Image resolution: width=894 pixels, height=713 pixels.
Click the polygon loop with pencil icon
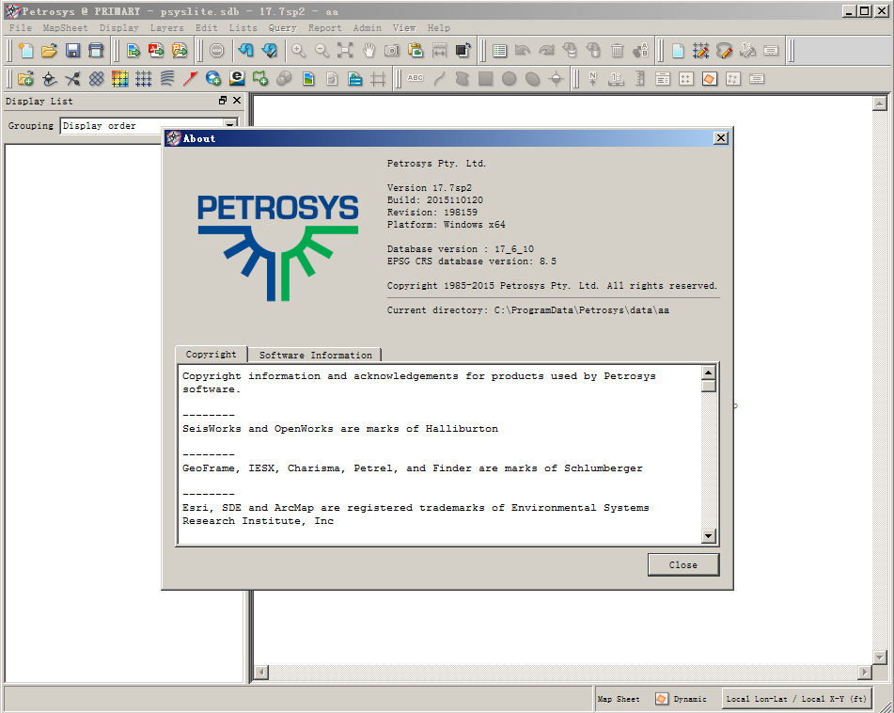tap(724, 51)
